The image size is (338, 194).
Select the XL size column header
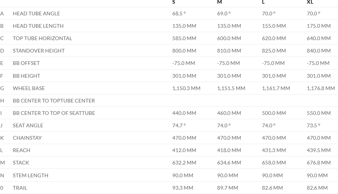[x=310, y=2]
